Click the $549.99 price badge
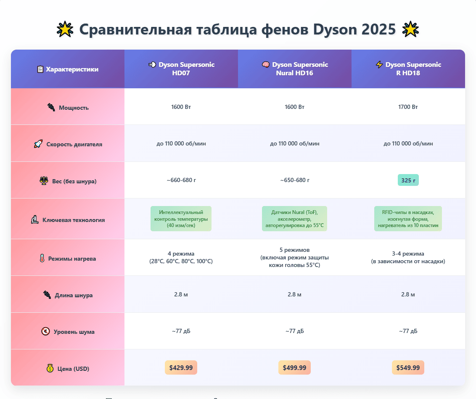The image size is (476, 399). [x=408, y=367]
